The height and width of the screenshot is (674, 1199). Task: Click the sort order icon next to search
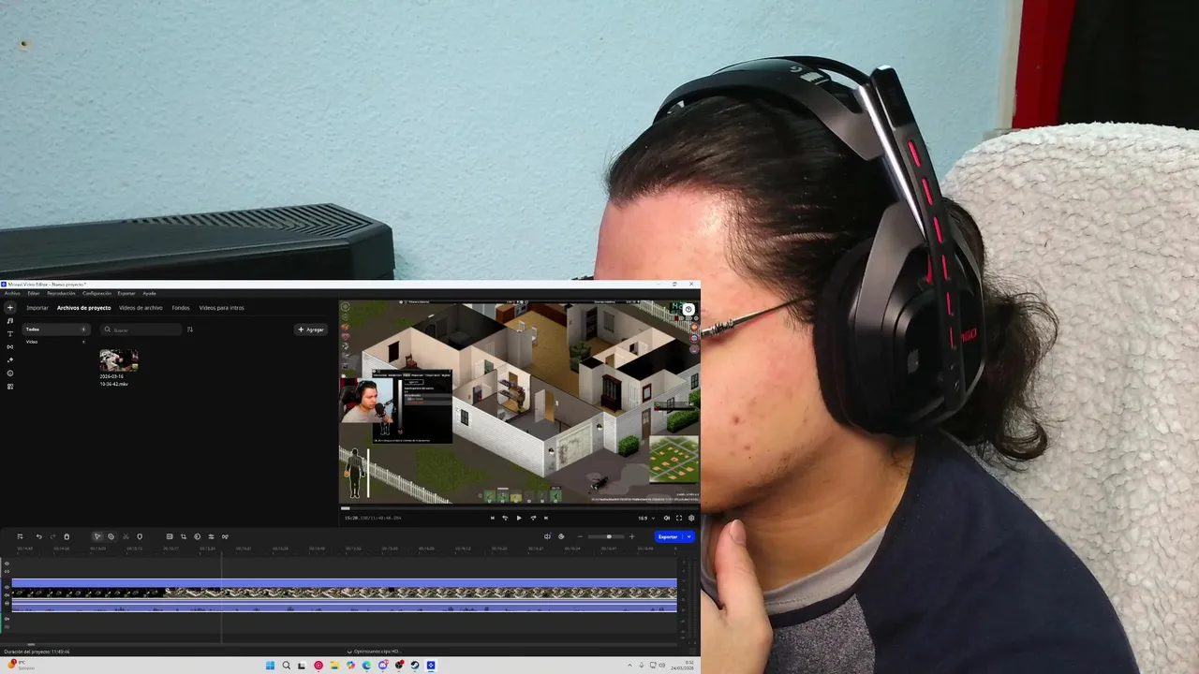190,330
